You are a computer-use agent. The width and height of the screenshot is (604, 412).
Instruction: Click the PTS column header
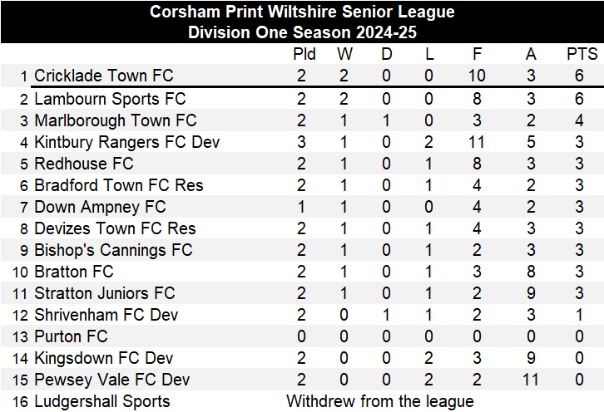[582, 54]
